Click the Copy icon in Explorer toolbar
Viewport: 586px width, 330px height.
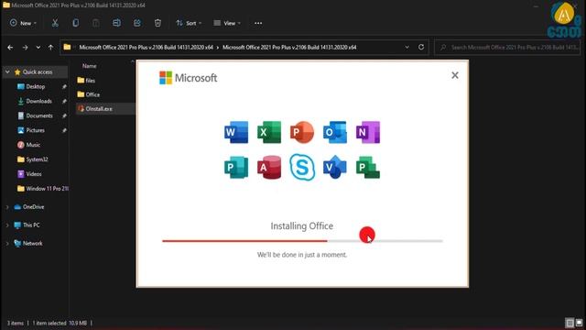coord(75,23)
